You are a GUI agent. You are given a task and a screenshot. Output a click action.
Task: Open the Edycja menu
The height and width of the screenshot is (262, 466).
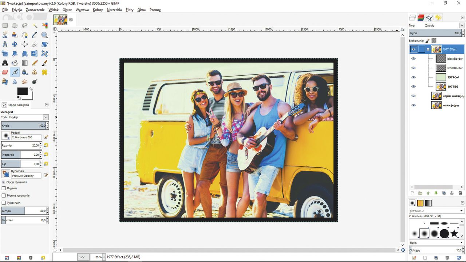click(x=17, y=10)
